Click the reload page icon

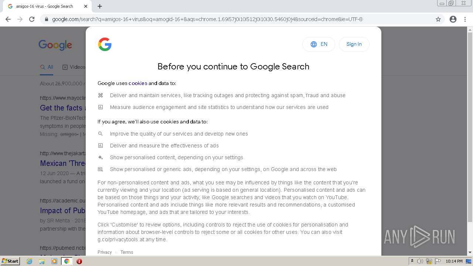pos(32,19)
